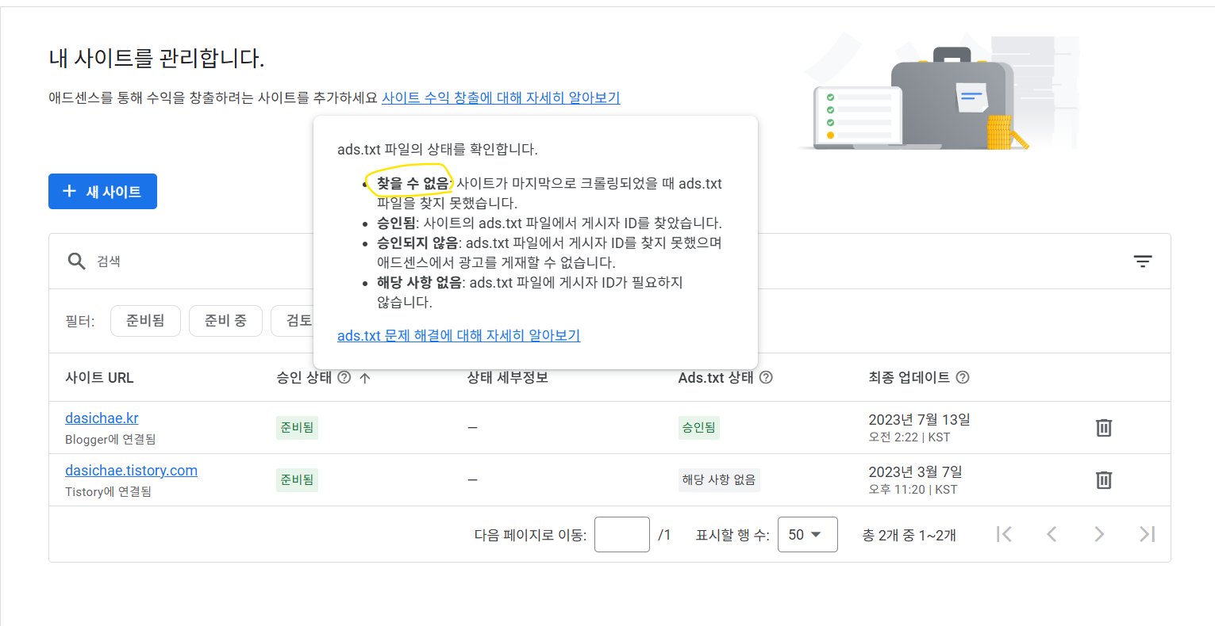Click the sort arrow on 승인 상태 column

pos(364,377)
